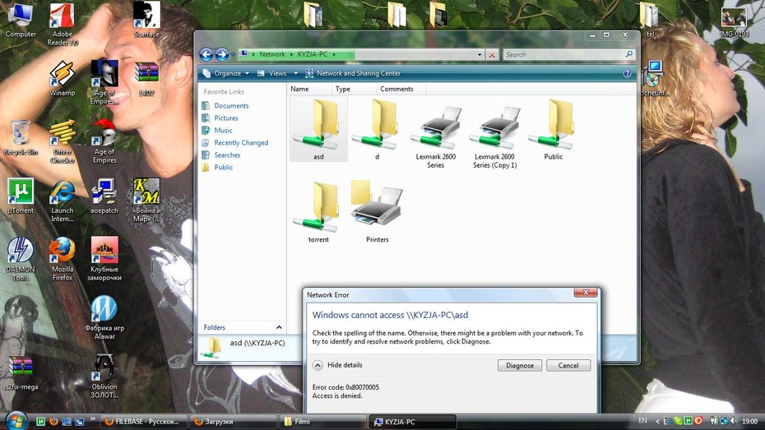This screenshot has height=430, width=765.
Task: Click the Diagnose button
Action: (520, 366)
